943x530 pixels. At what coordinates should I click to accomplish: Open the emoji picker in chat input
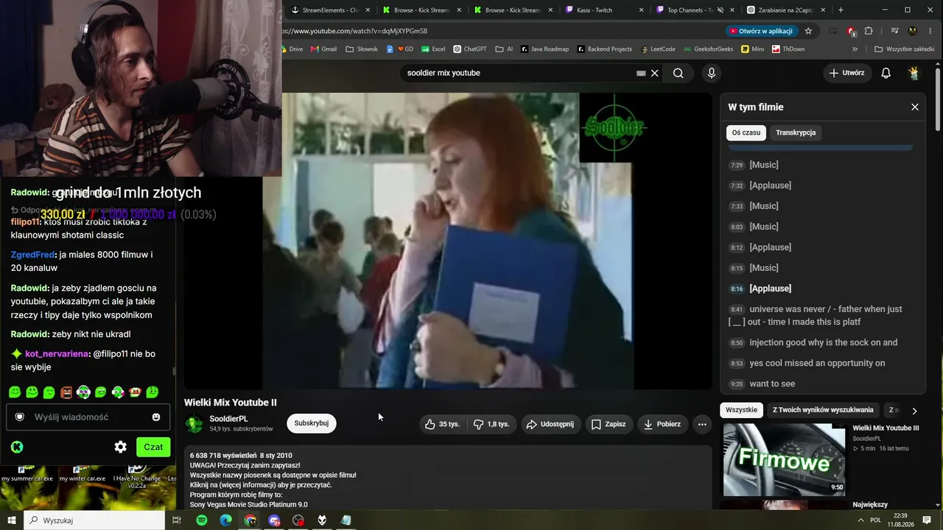pyautogui.click(x=156, y=417)
